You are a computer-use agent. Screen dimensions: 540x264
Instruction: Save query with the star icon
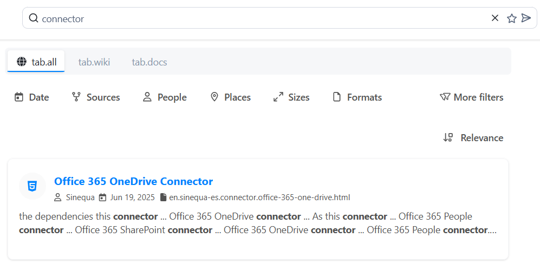[512, 18]
